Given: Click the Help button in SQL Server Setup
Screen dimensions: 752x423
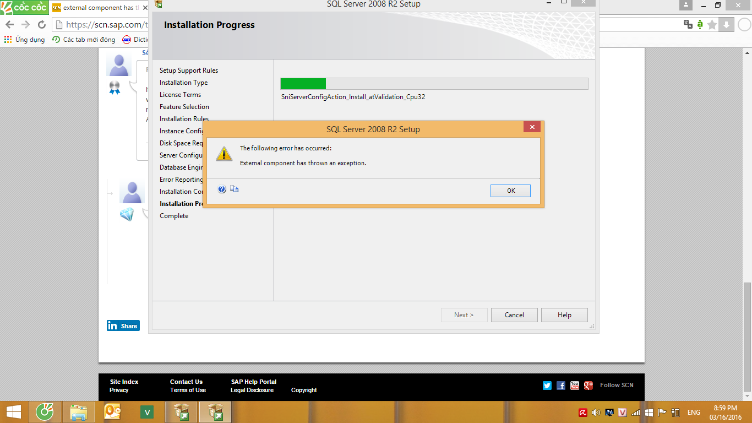Looking at the screenshot, I should (x=564, y=315).
